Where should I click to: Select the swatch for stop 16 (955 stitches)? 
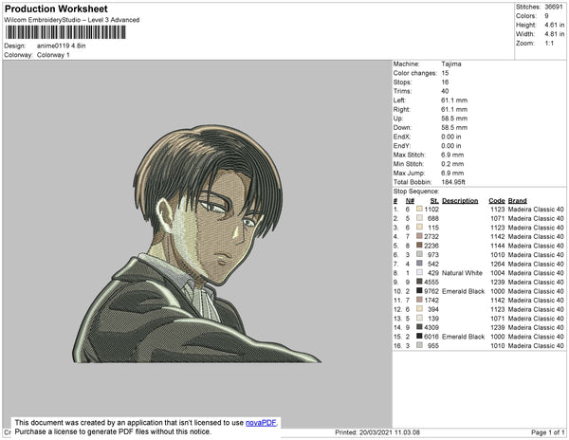point(419,345)
